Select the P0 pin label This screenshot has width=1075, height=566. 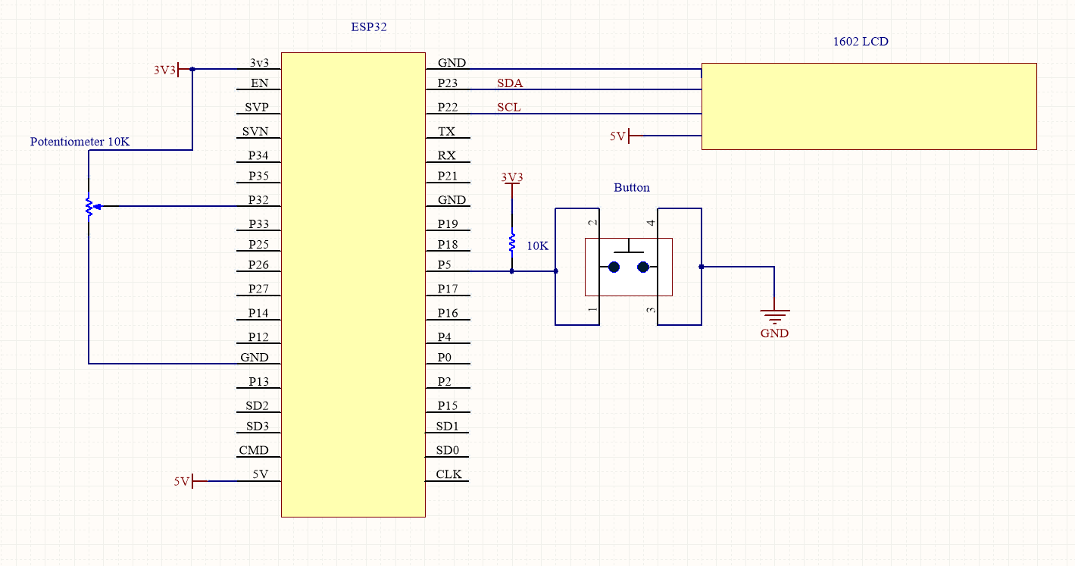(445, 358)
